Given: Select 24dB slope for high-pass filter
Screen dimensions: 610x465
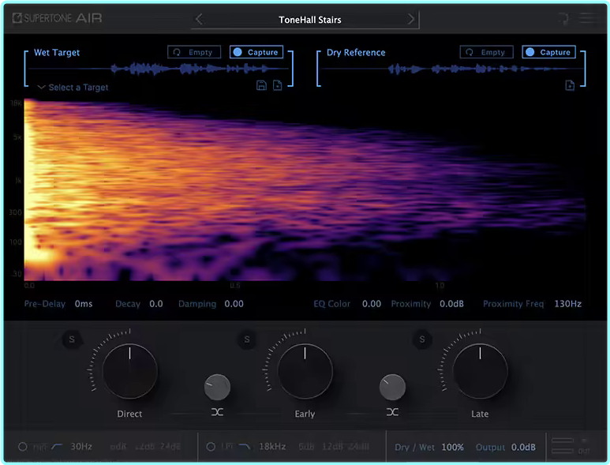Looking at the screenshot, I should 170,446.
